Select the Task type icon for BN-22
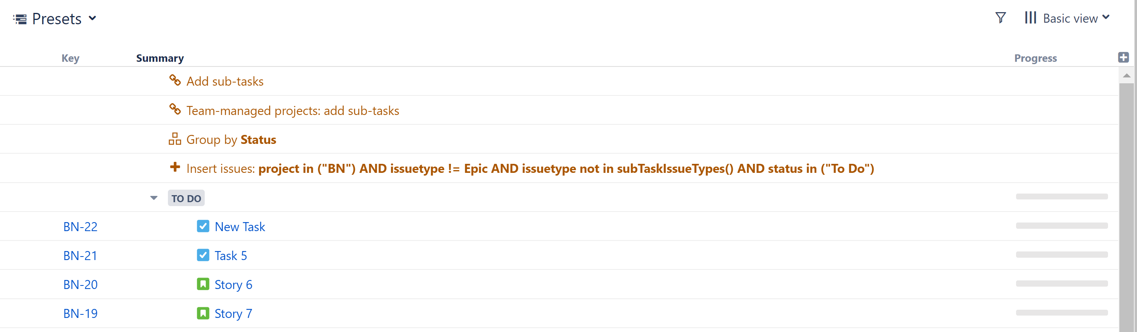Image resolution: width=1137 pixels, height=332 pixels. [203, 226]
